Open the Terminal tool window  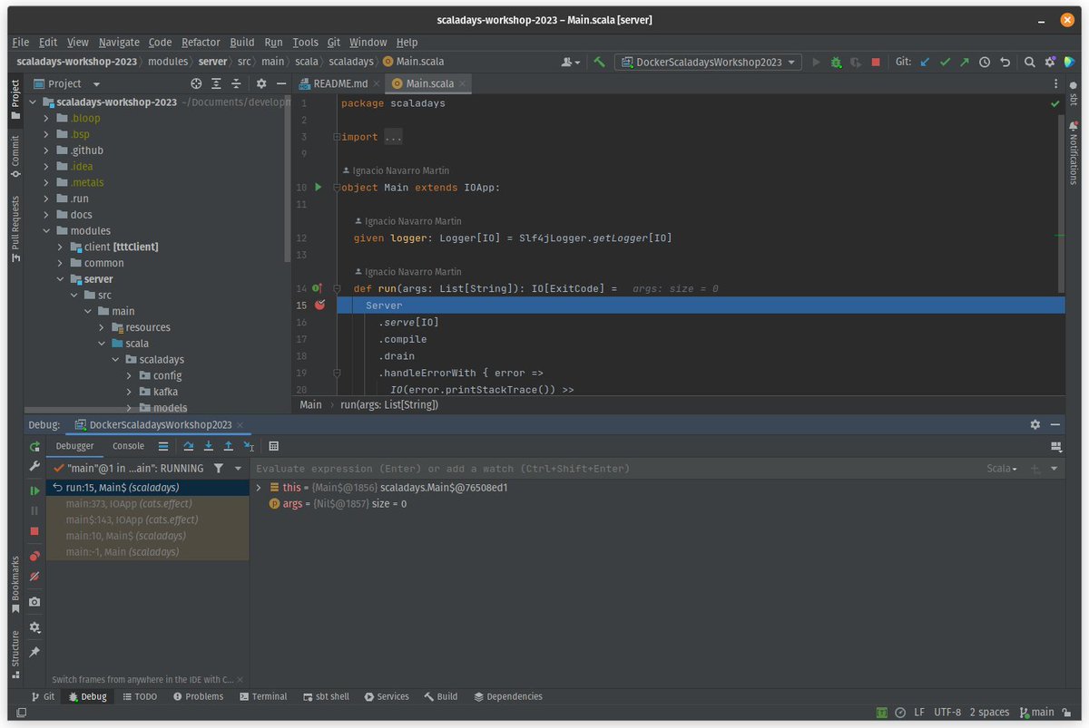click(x=263, y=696)
